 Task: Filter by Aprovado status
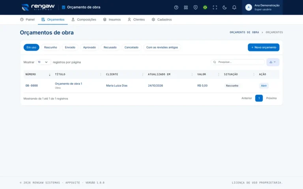[x=89, y=47]
